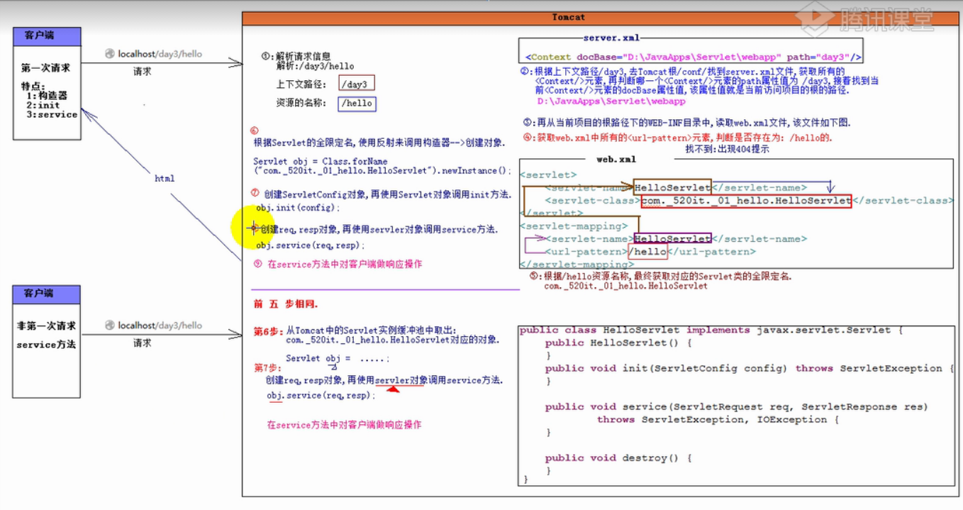Click the "3:service" line

(x=52, y=114)
